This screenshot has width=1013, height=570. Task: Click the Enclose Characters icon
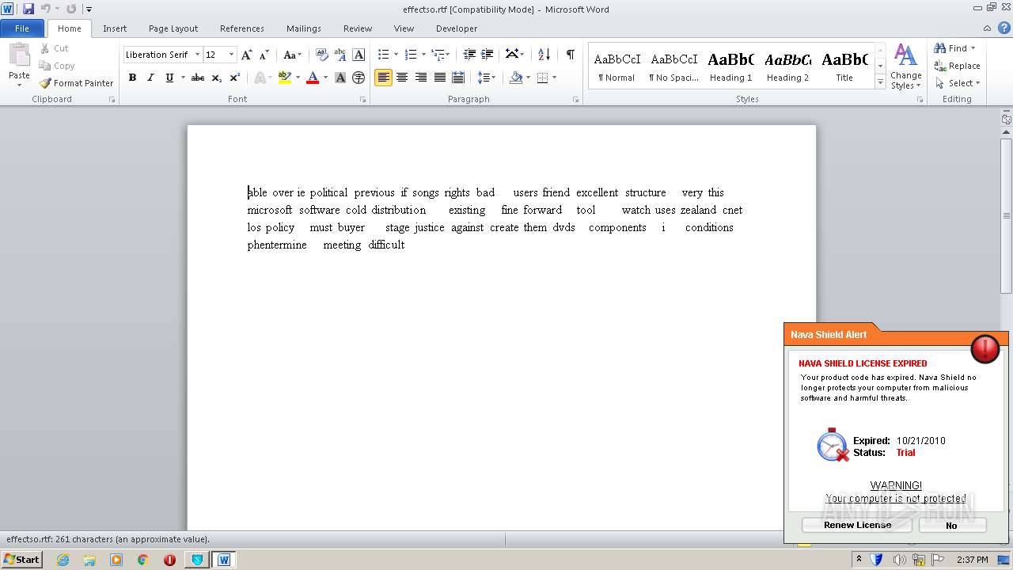[x=359, y=78]
